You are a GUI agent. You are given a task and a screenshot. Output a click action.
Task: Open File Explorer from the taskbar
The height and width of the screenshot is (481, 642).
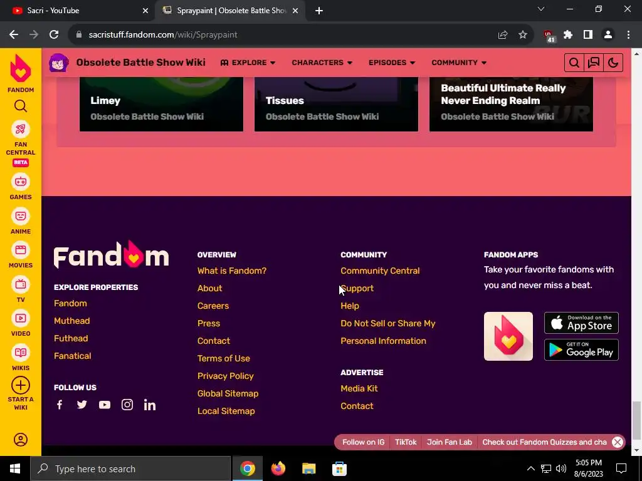(308, 468)
